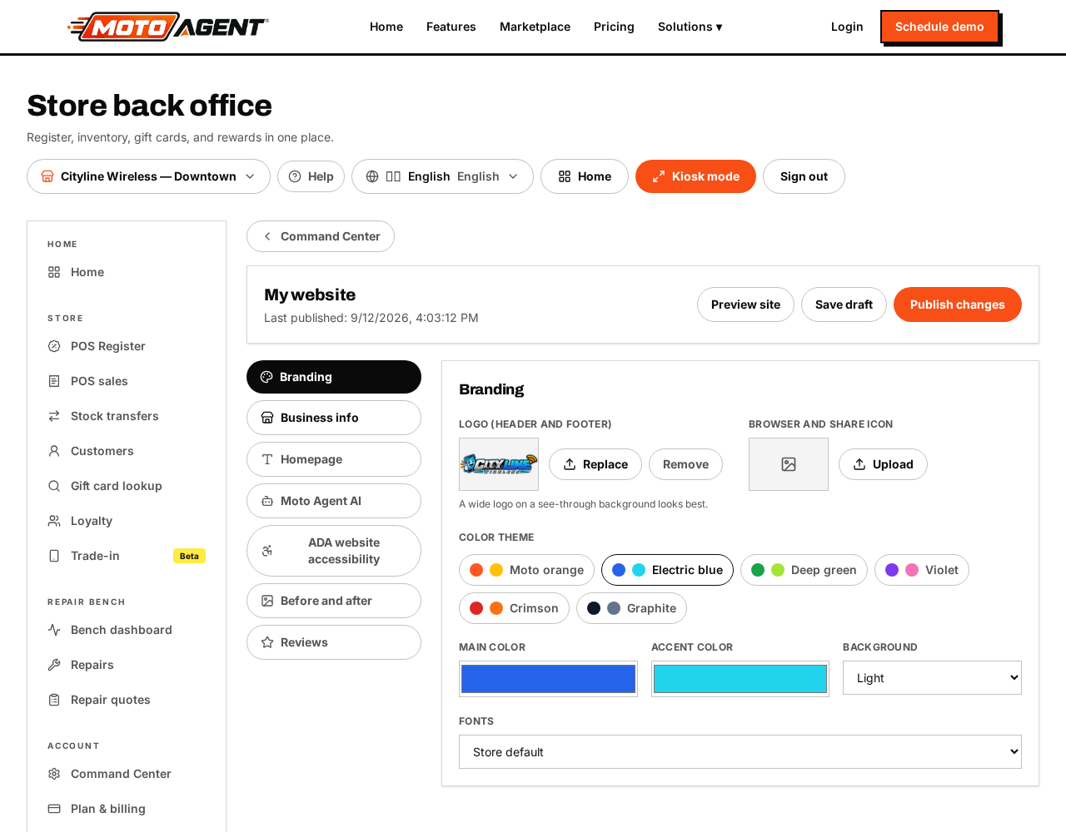Select the Graphite color theme
Screen dimensions: 1066x832
click(x=631, y=608)
